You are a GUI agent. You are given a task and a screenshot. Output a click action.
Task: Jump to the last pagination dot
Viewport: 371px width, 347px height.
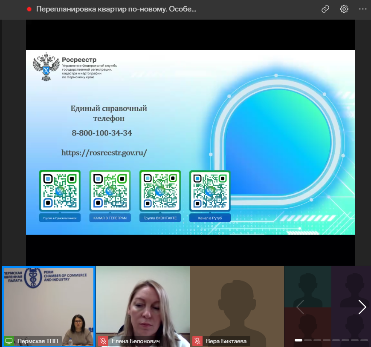pyautogui.click(x=364, y=340)
